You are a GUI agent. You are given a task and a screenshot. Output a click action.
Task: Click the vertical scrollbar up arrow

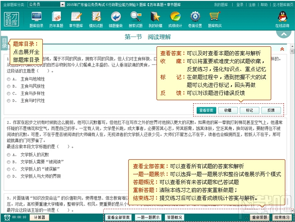(292, 46)
